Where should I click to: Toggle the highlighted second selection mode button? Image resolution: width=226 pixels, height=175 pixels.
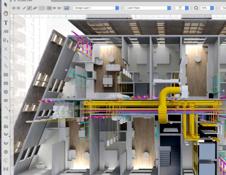(x=30, y=8)
